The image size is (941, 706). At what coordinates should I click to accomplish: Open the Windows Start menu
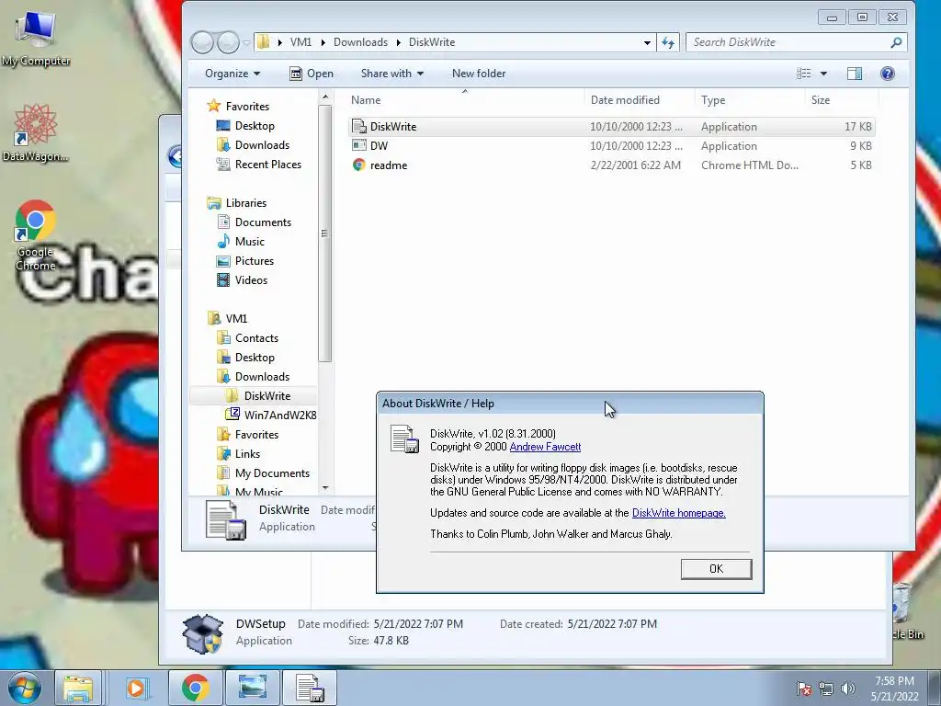(x=25, y=688)
